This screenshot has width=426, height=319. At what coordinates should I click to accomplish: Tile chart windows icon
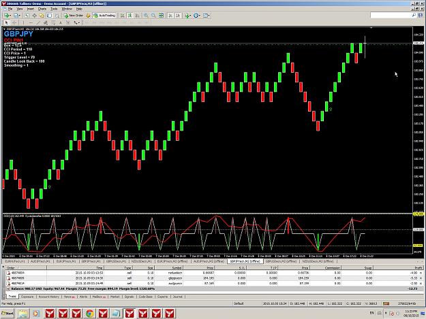[x=161, y=16]
